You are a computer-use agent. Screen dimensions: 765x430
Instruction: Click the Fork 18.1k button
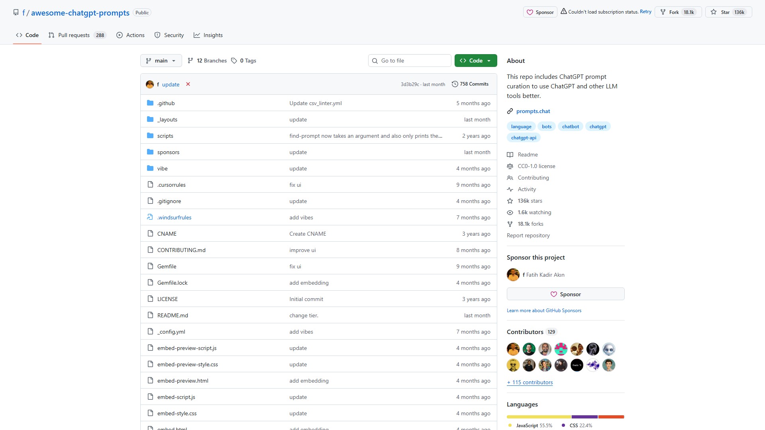coord(678,12)
